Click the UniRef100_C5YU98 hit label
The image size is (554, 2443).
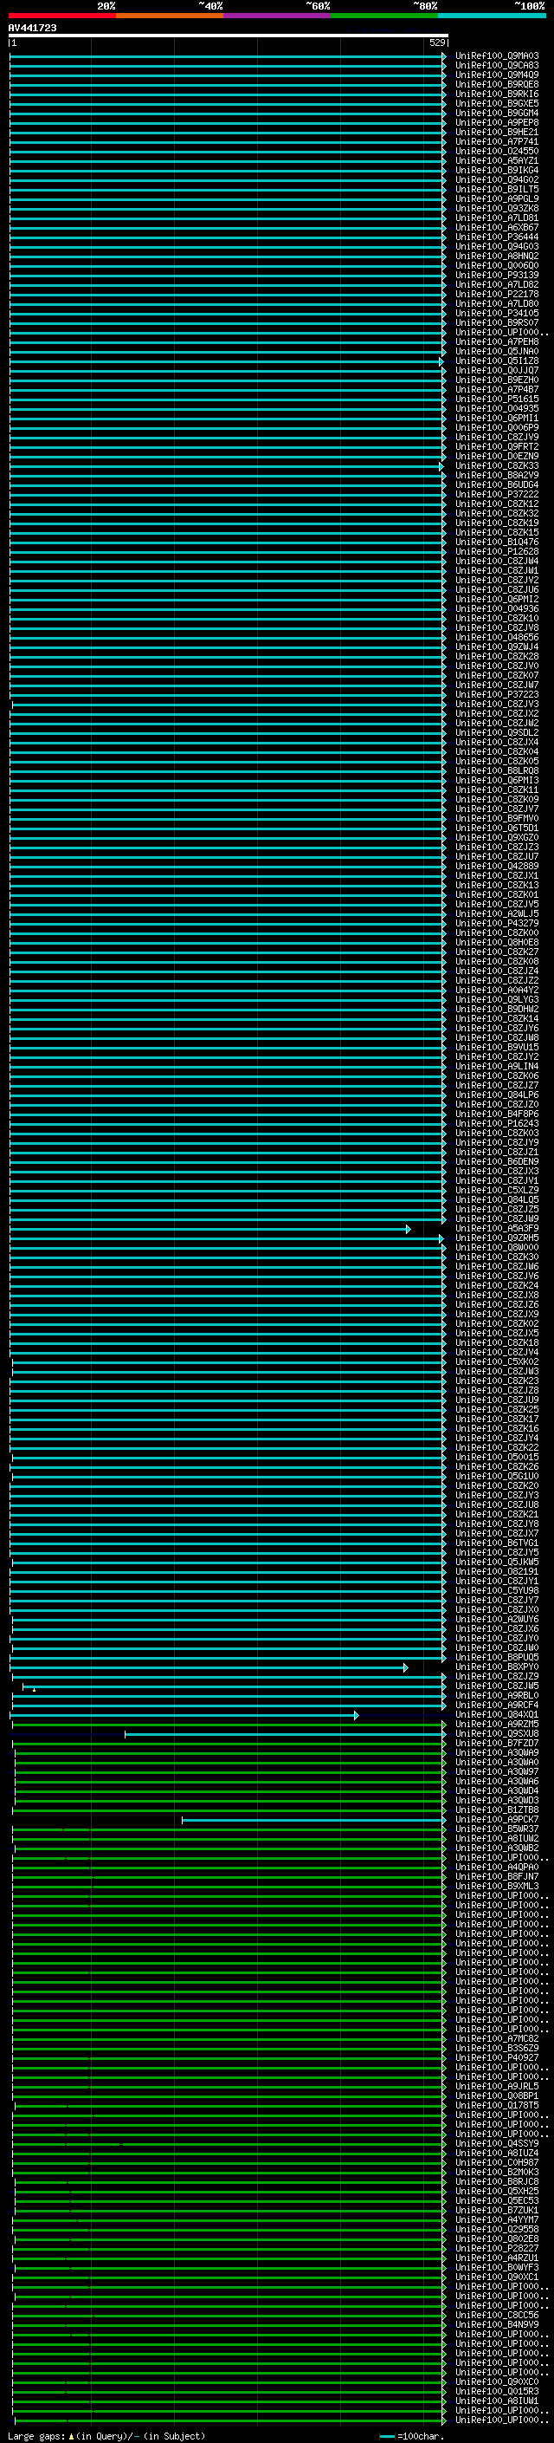[497, 1590]
